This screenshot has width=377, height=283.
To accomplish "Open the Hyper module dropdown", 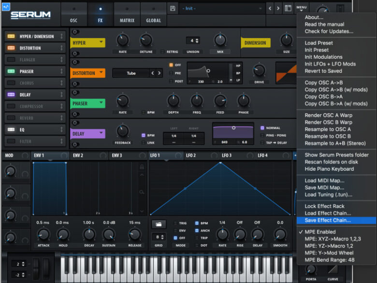I will [101, 42].
